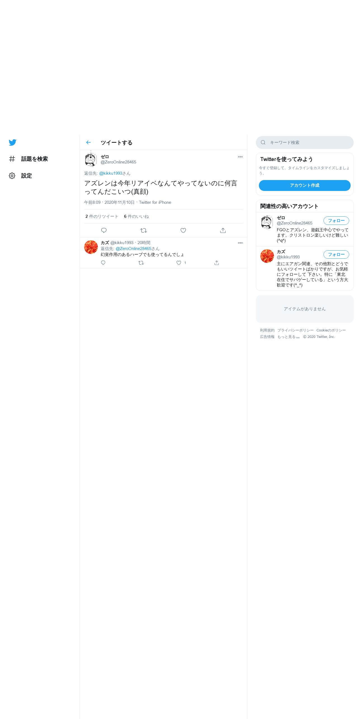The height and width of the screenshot is (719, 359).
Task: Retweet カズ's reply tweet
Action: 141,263
